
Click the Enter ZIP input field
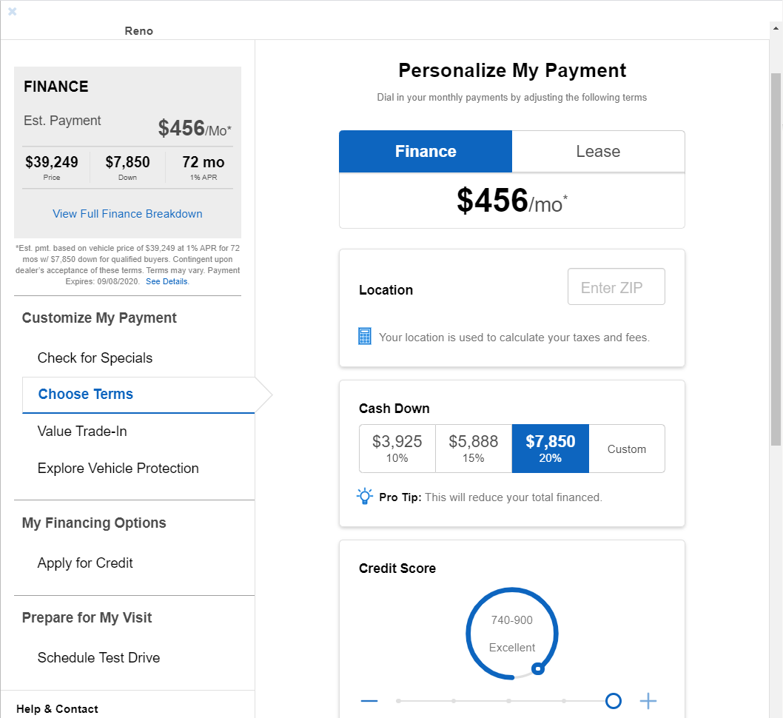pyautogui.click(x=616, y=286)
